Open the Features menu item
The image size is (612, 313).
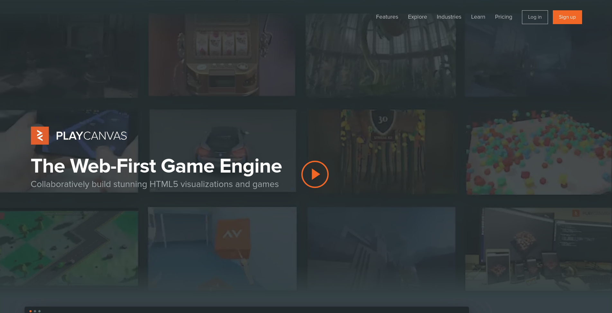387,17
